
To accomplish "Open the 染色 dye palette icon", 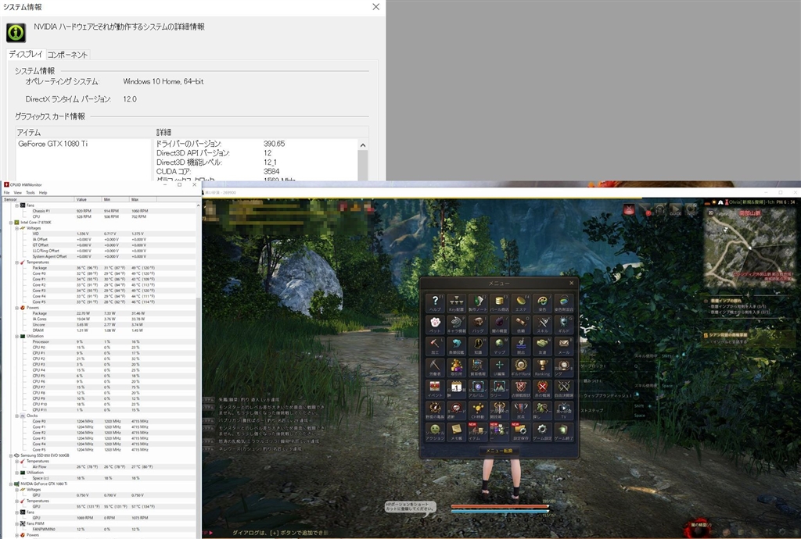I will click(542, 303).
